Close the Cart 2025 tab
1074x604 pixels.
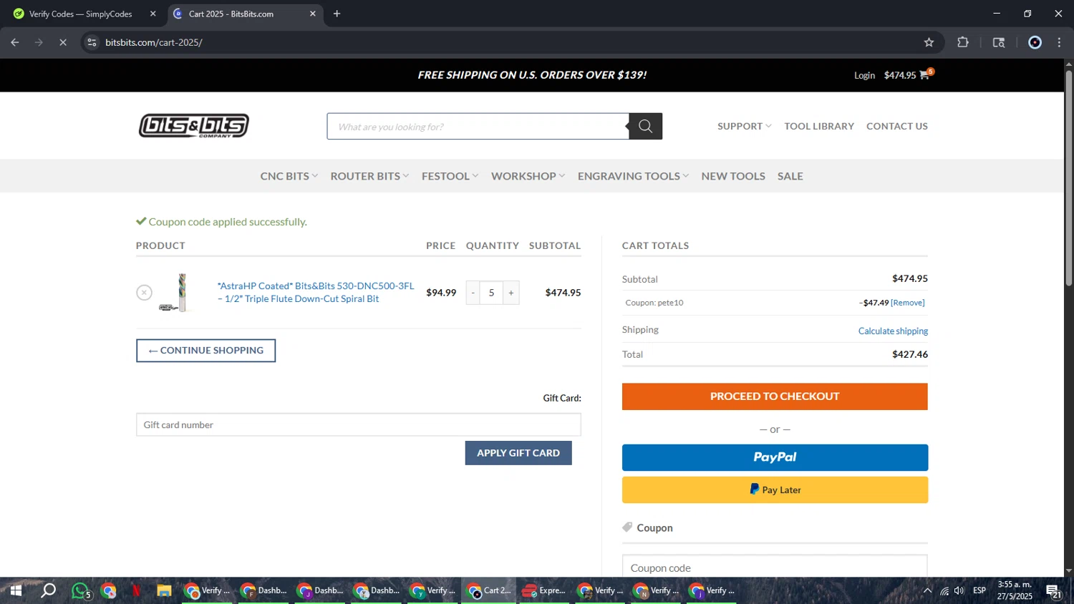pos(312,14)
